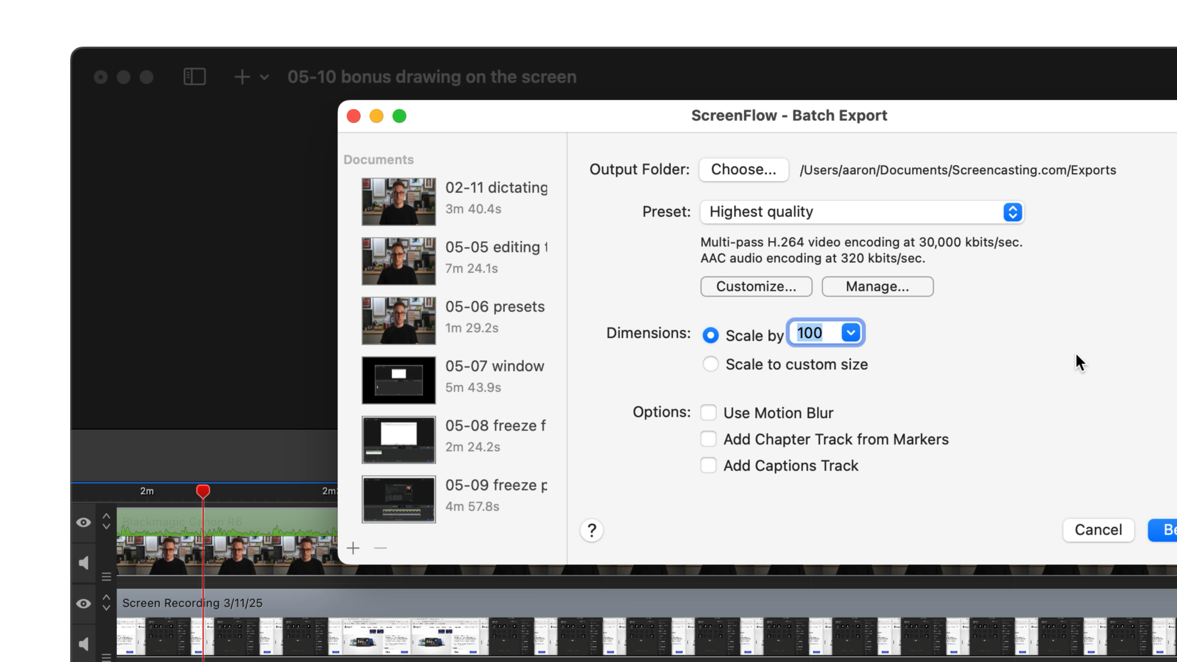Click the Manage... presets button
The height and width of the screenshot is (662, 1177).
[x=877, y=287]
